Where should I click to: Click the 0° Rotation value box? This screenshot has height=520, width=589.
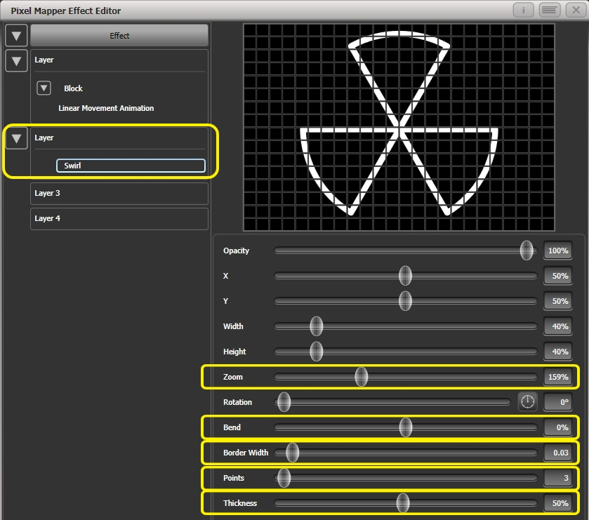557,402
